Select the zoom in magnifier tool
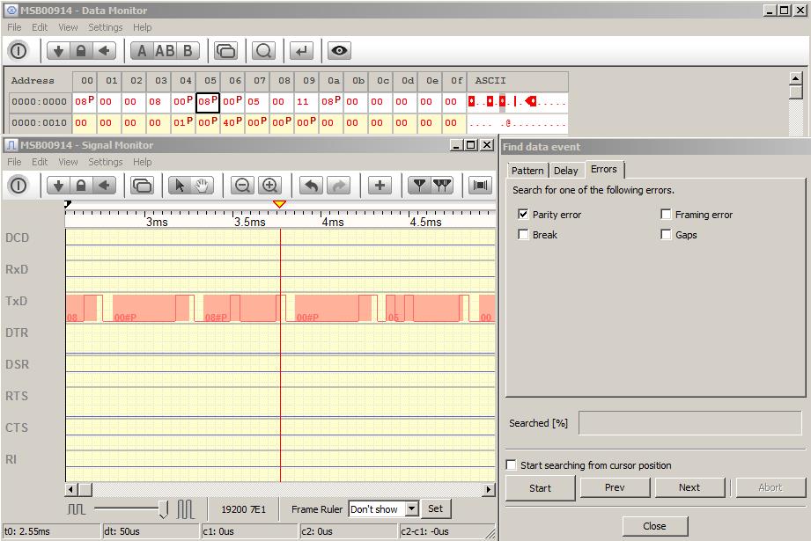811x541 pixels. (x=269, y=186)
